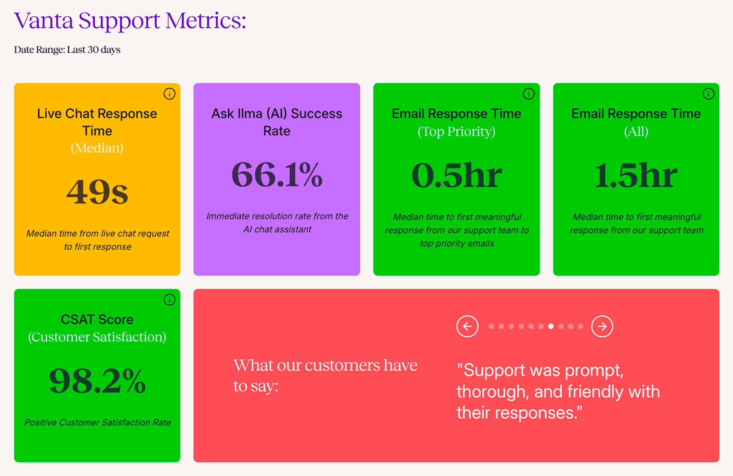This screenshot has width=733, height=476.
Task: Click info icon on Live Chat Response Time card
Action: pyautogui.click(x=169, y=94)
